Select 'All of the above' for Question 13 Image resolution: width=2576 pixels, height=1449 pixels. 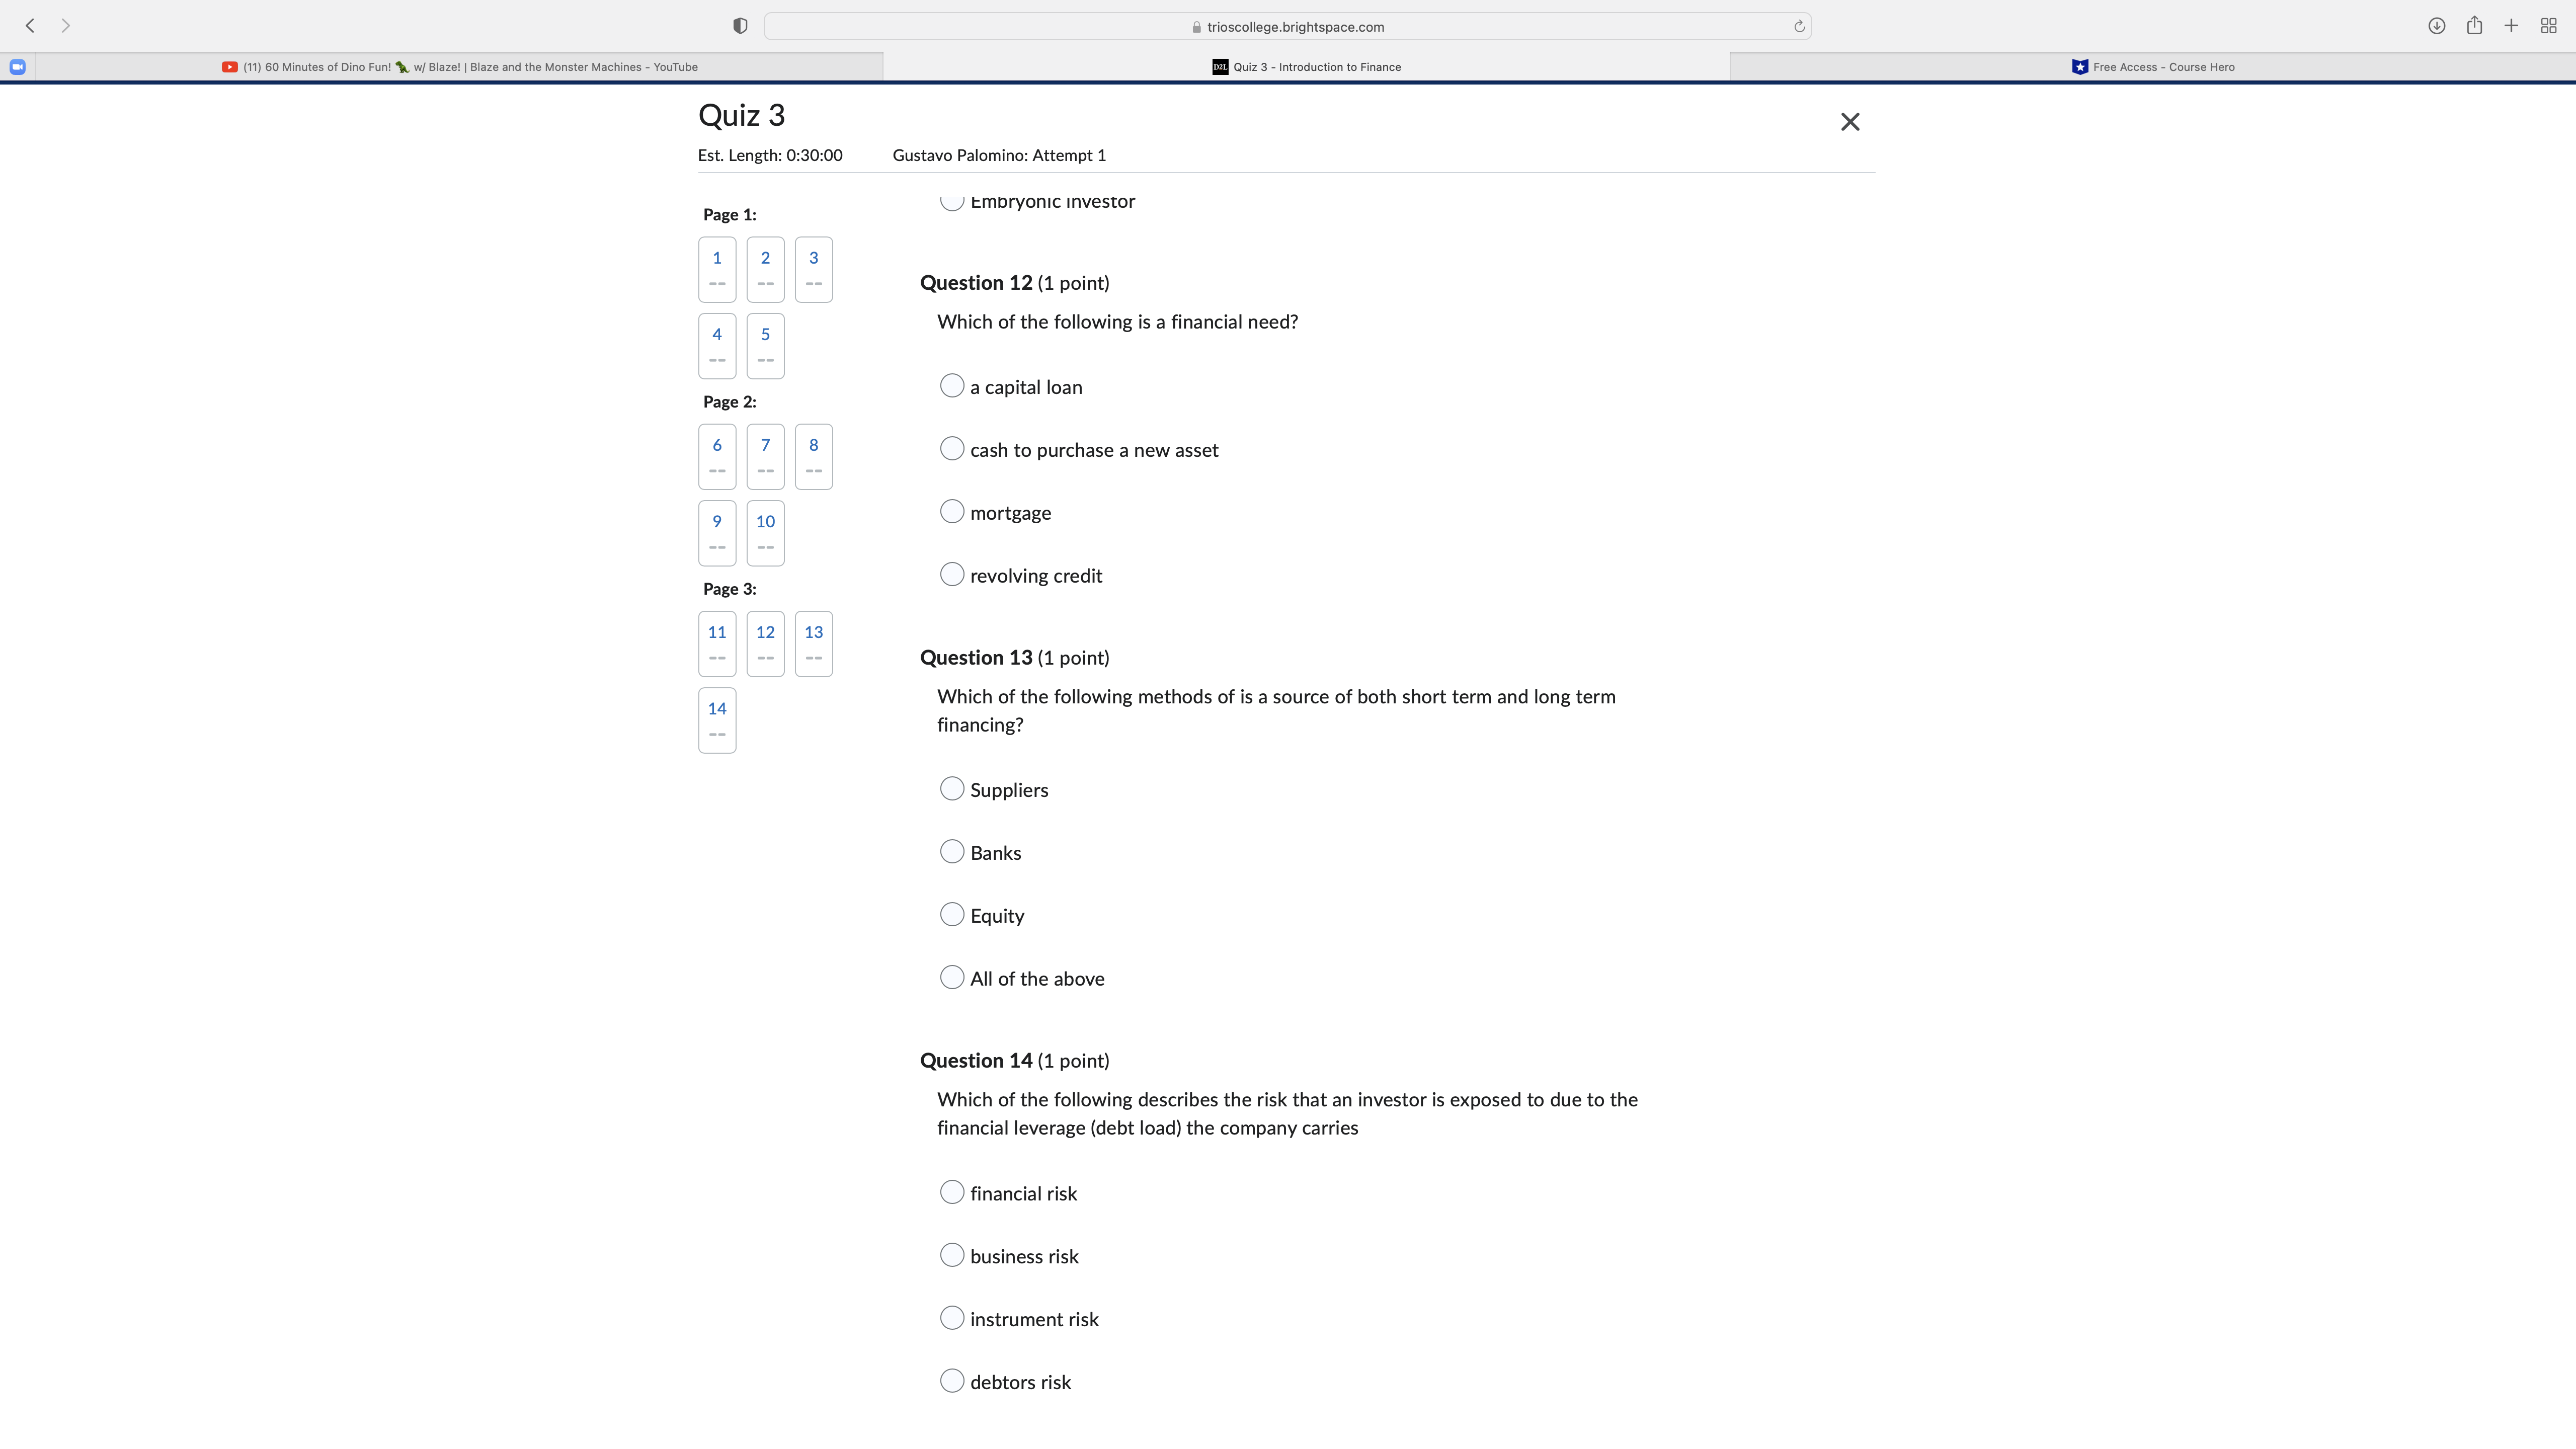(952, 977)
